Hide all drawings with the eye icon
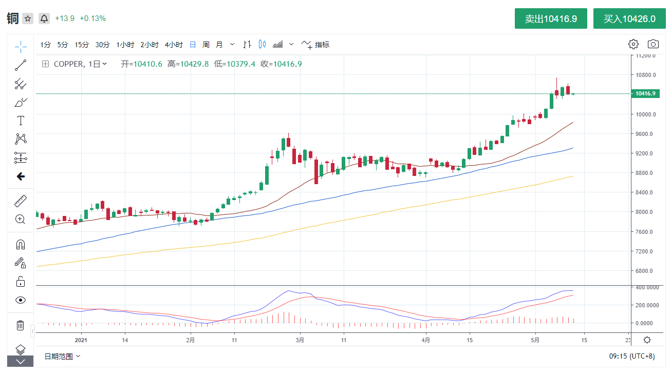Viewport: 671px width, 376px height. [x=21, y=300]
